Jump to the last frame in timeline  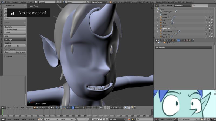point(107,119)
